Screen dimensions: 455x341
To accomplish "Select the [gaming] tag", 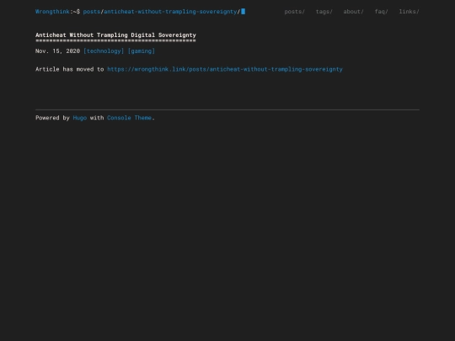I will [x=142, y=51].
